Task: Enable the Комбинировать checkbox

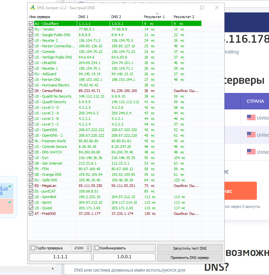Action: point(97,248)
